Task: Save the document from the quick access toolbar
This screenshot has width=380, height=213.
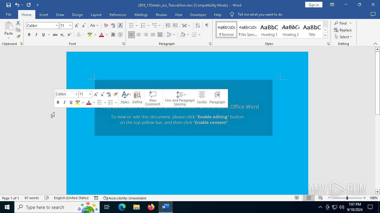Action: click(x=8, y=5)
